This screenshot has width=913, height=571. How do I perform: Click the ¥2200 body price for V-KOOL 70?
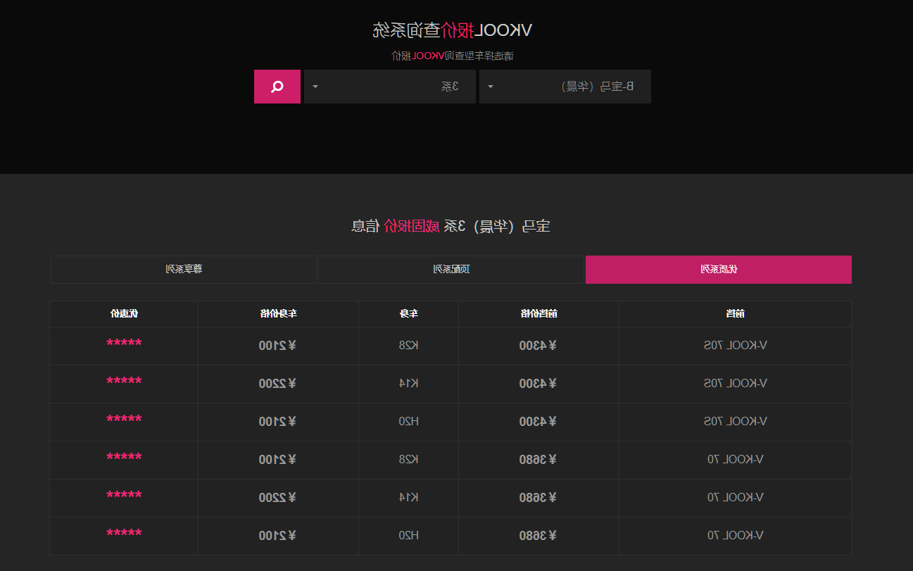277,498
